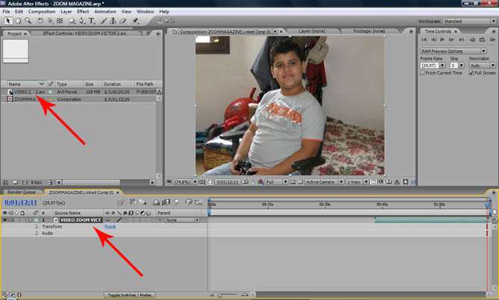The image size is (499, 300).
Task: Click the Toggle Switches / Modes button
Action: click(129, 296)
